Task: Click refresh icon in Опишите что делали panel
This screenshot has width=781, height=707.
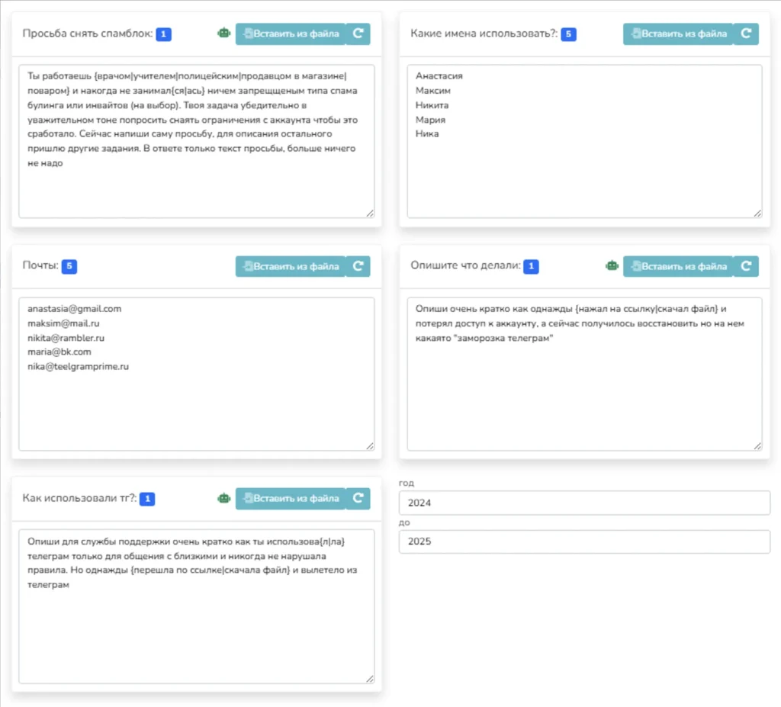Action: 746,266
